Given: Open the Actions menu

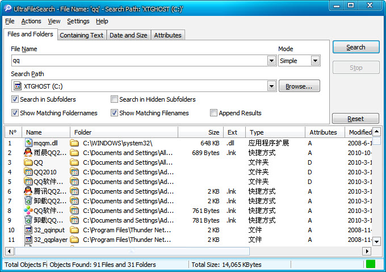Looking at the screenshot, I should pos(31,21).
